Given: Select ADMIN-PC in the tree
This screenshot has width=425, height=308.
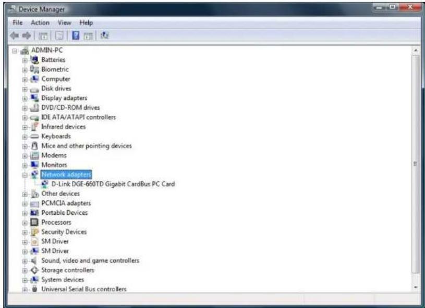Looking at the screenshot, I should 47,50.
